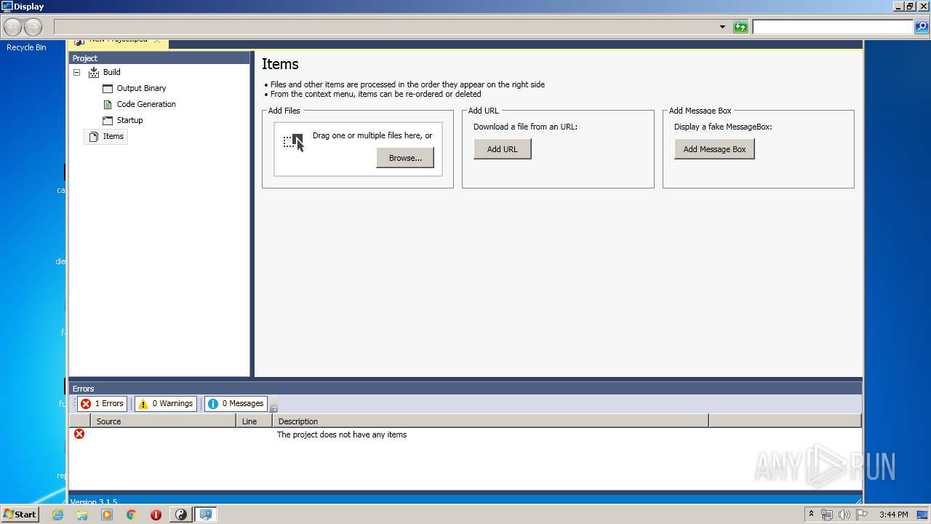Click the browser Back arrow
931x524 pixels.
point(13,27)
